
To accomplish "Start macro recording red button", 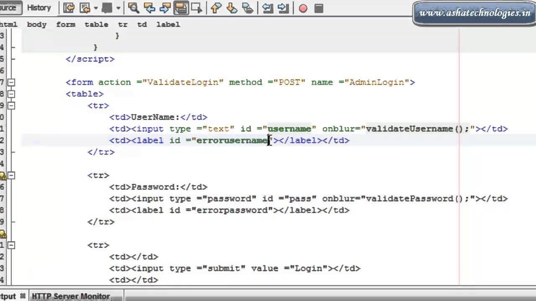I will (x=303, y=8).
